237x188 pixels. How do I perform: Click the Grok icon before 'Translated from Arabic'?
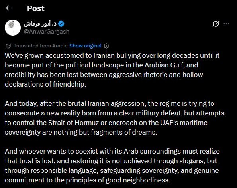(8, 46)
